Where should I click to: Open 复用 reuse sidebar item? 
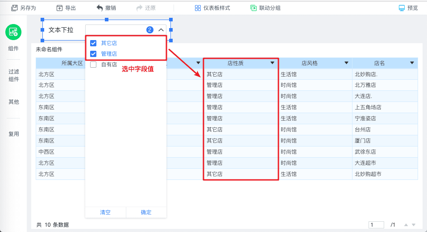[x=14, y=134]
